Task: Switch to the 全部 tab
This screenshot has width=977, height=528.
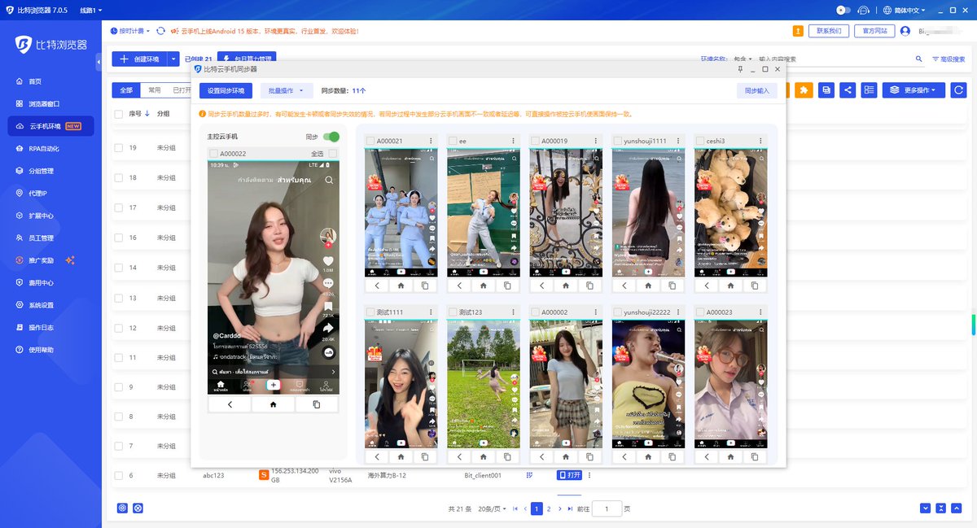Action: (125, 89)
